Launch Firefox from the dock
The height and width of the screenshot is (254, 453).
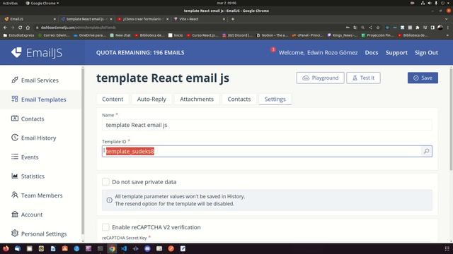pos(6,248)
